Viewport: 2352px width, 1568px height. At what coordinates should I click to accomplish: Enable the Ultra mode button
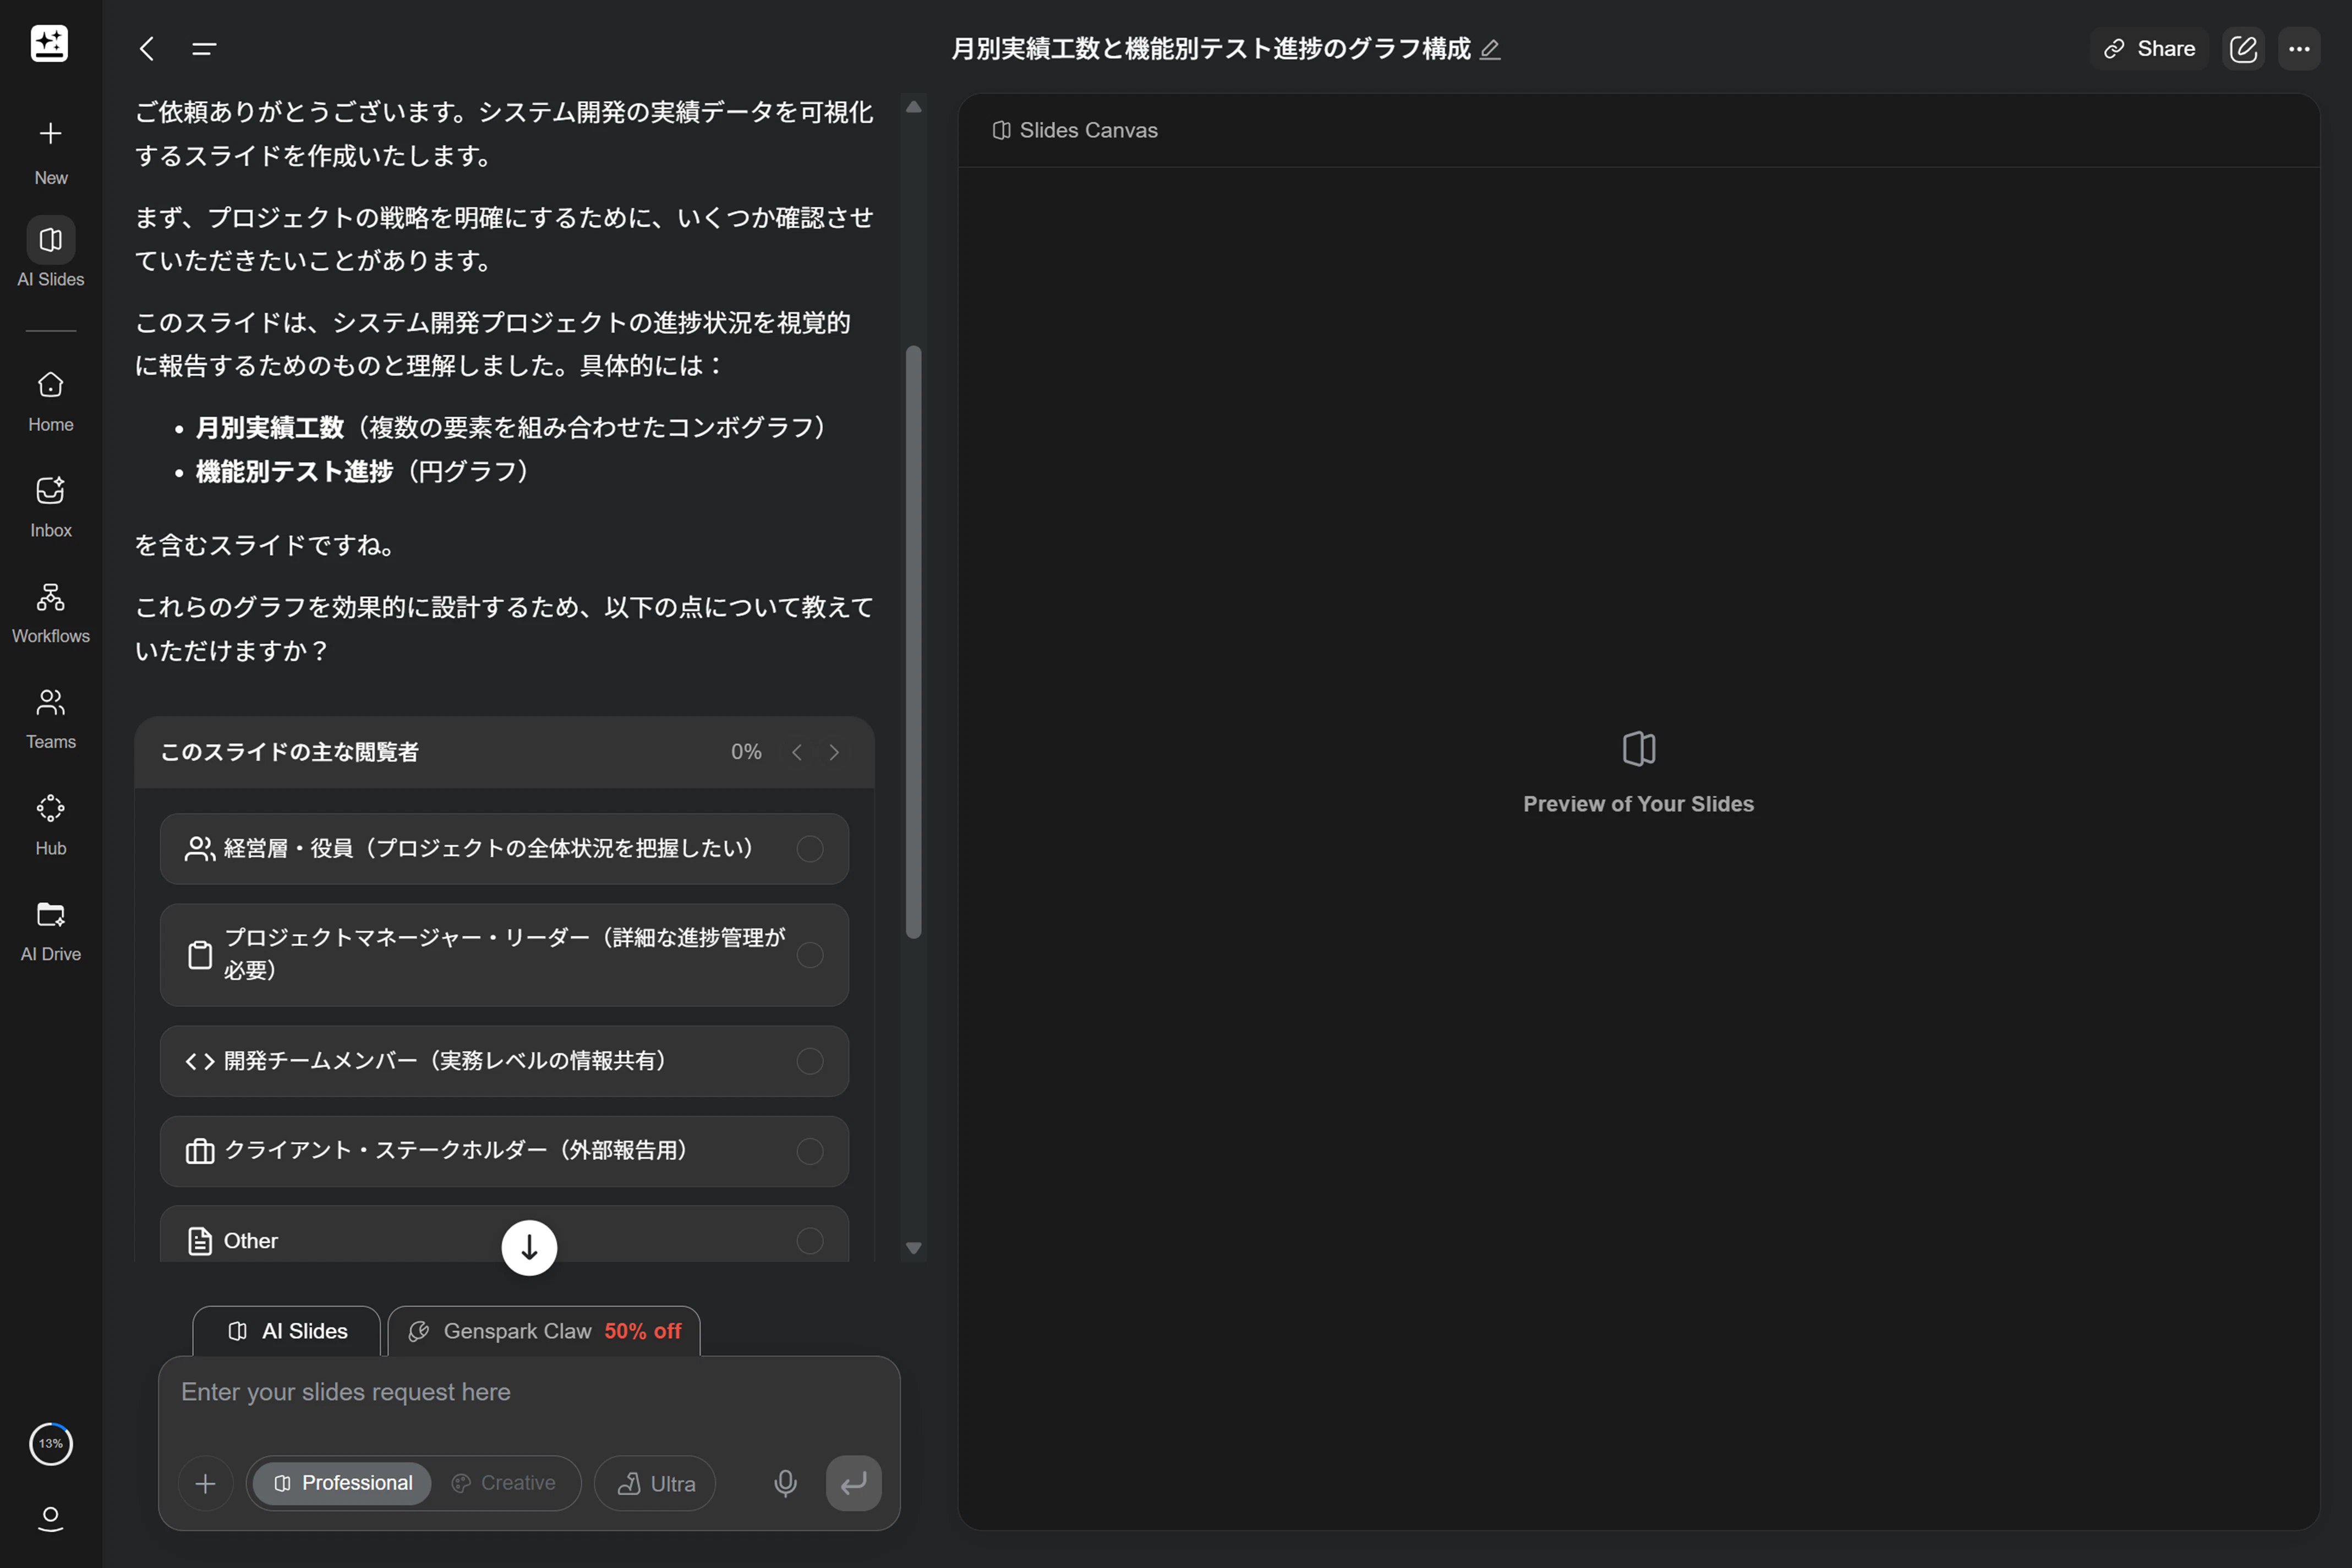(x=655, y=1483)
